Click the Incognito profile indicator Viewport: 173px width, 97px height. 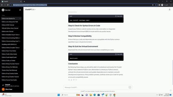coord(165,5)
